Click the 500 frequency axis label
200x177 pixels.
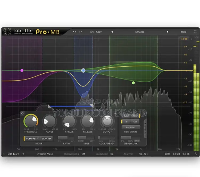point(80,149)
